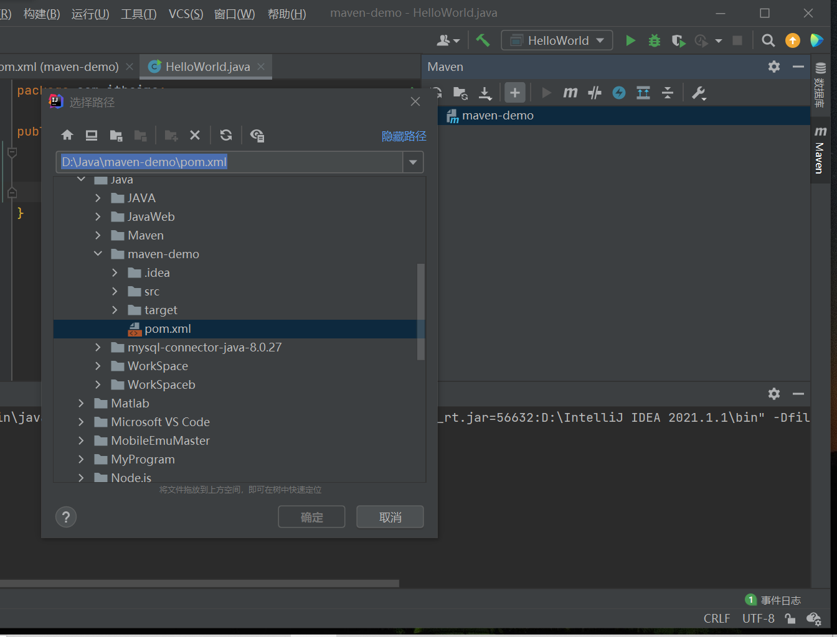Execute Maven goal with the m icon

[x=570, y=93]
